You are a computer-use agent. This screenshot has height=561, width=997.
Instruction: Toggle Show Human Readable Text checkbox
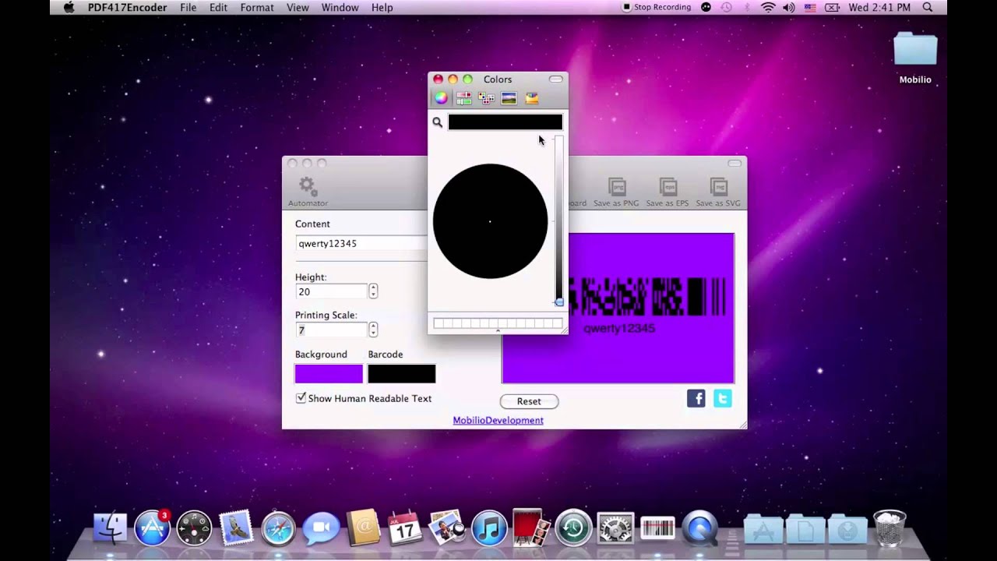tap(301, 398)
